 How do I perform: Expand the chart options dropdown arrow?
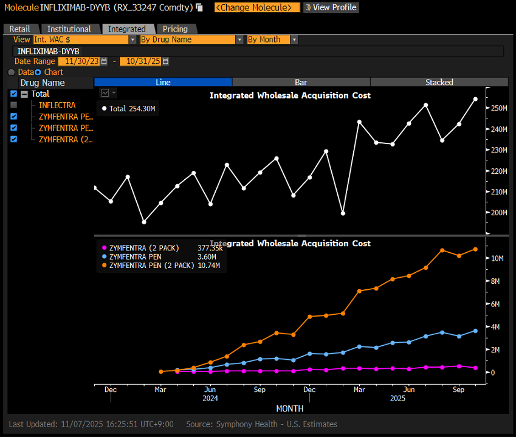pos(114,93)
